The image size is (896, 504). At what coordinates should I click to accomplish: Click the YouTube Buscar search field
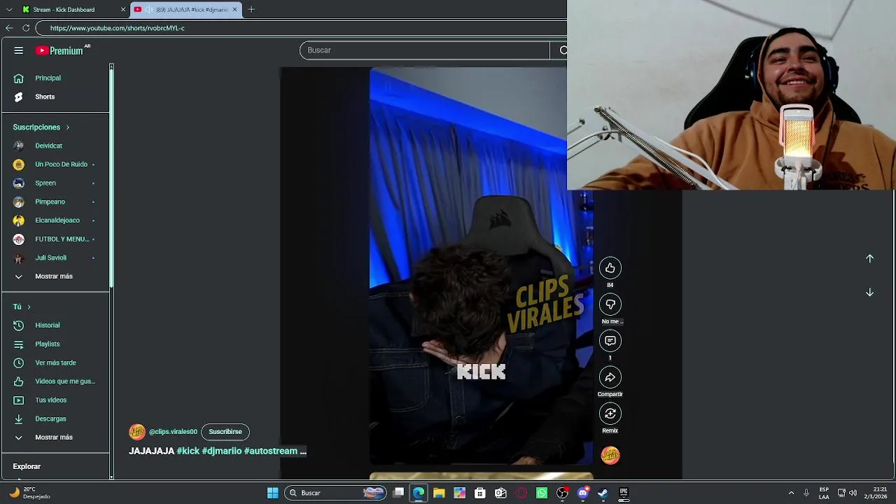(x=425, y=50)
